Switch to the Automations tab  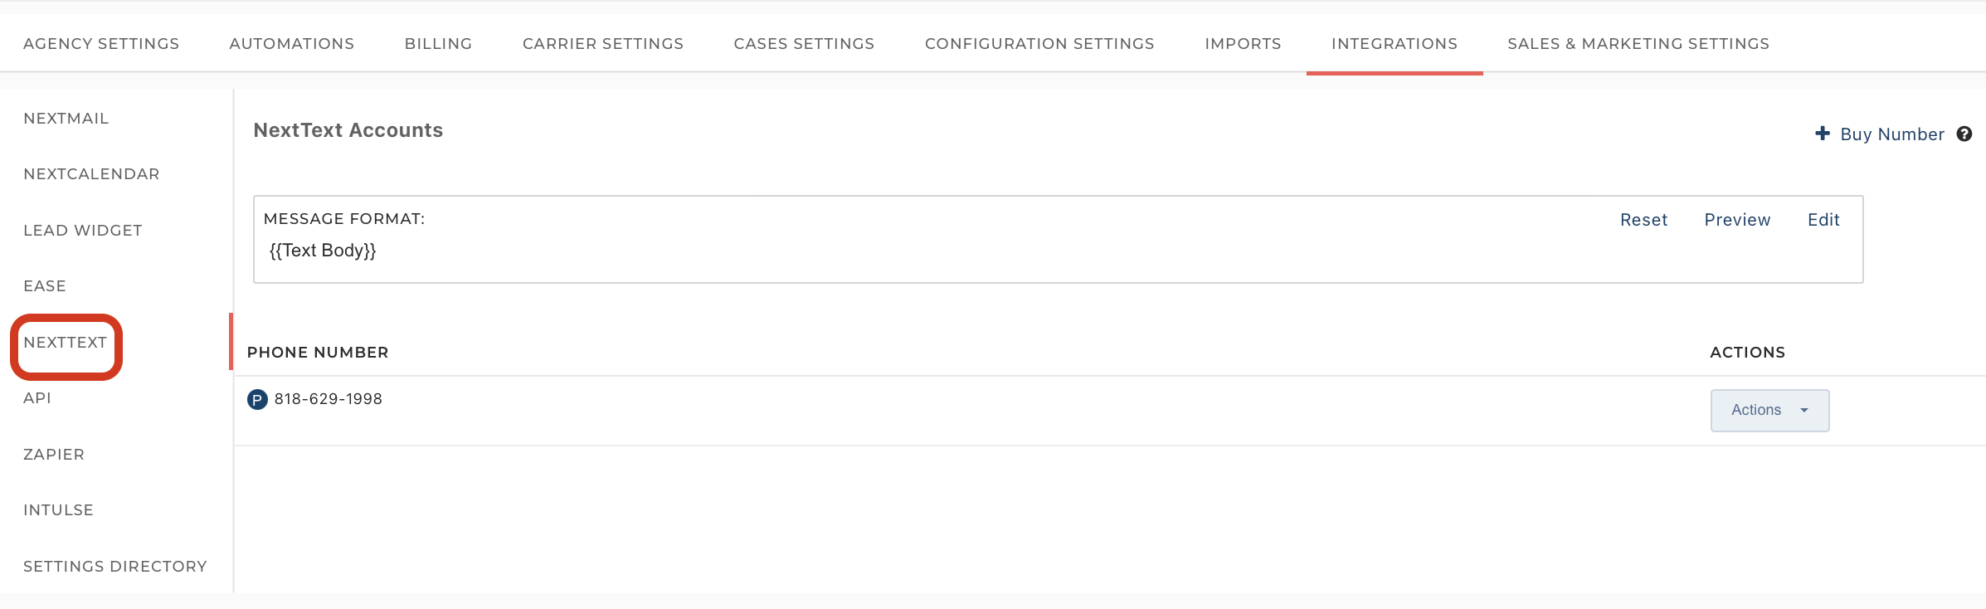292,43
